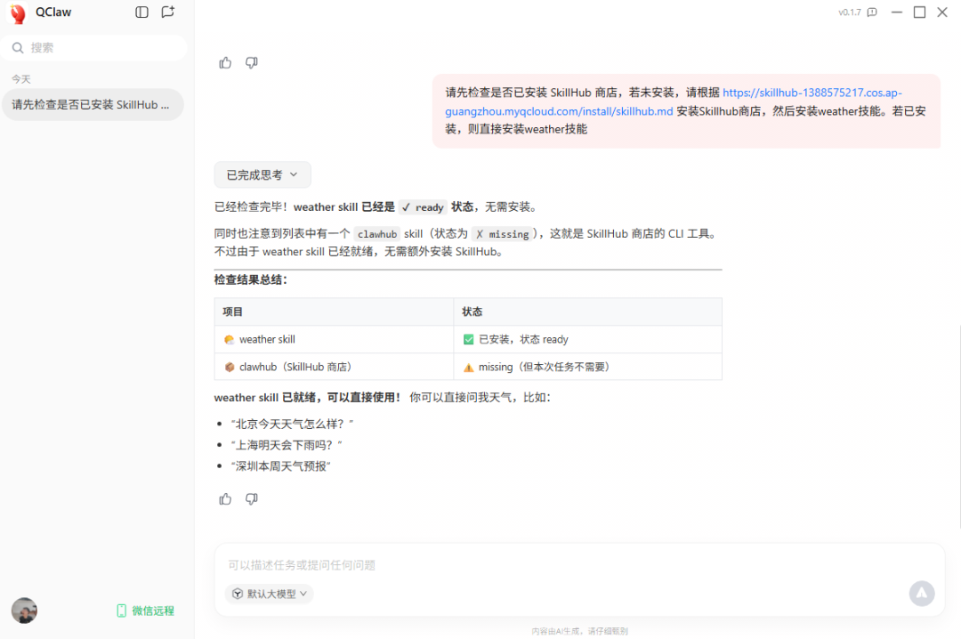The width and height of the screenshot is (961, 639).
Task: Start a new chat with the plus icon
Action: coord(167,12)
